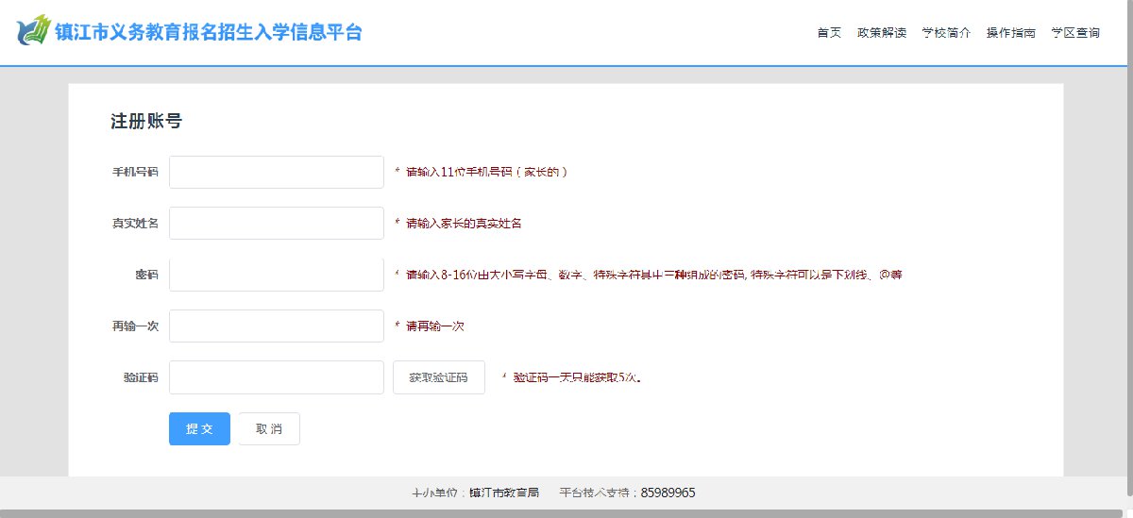Click the 再输一次 confirm password field
Viewport: 1133px width, 518px height.
pyautogui.click(x=276, y=326)
